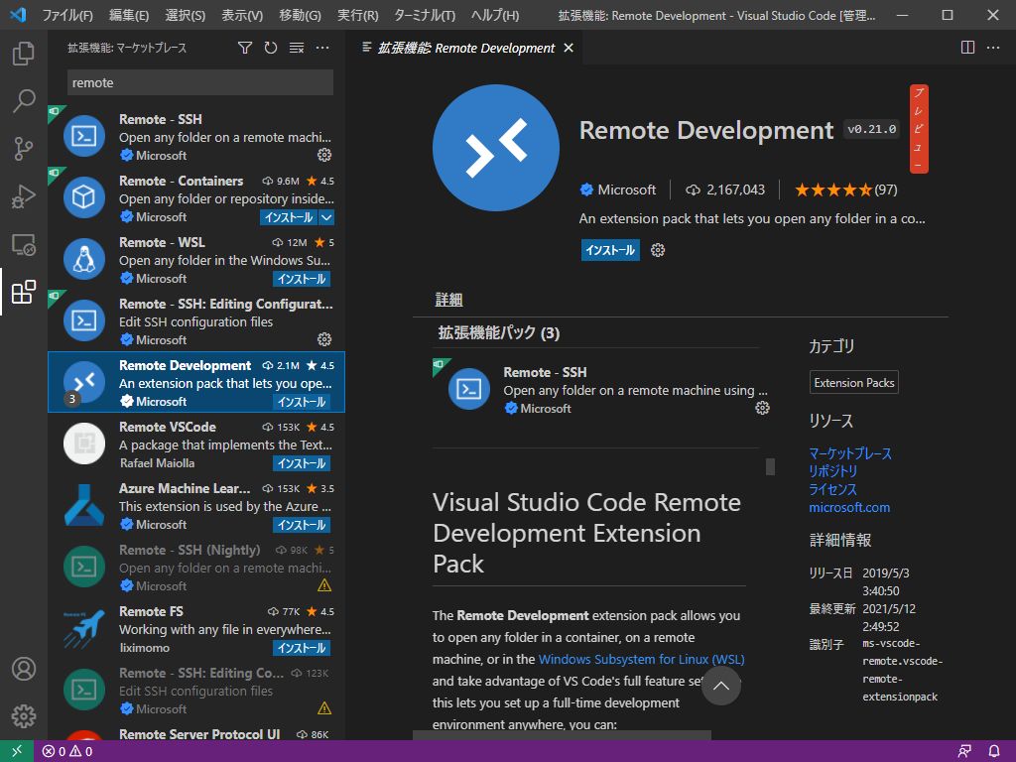Viewport: 1016px width, 762px height.
Task: Expand Remote - Containers install dropdown arrow
Action: [326, 217]
